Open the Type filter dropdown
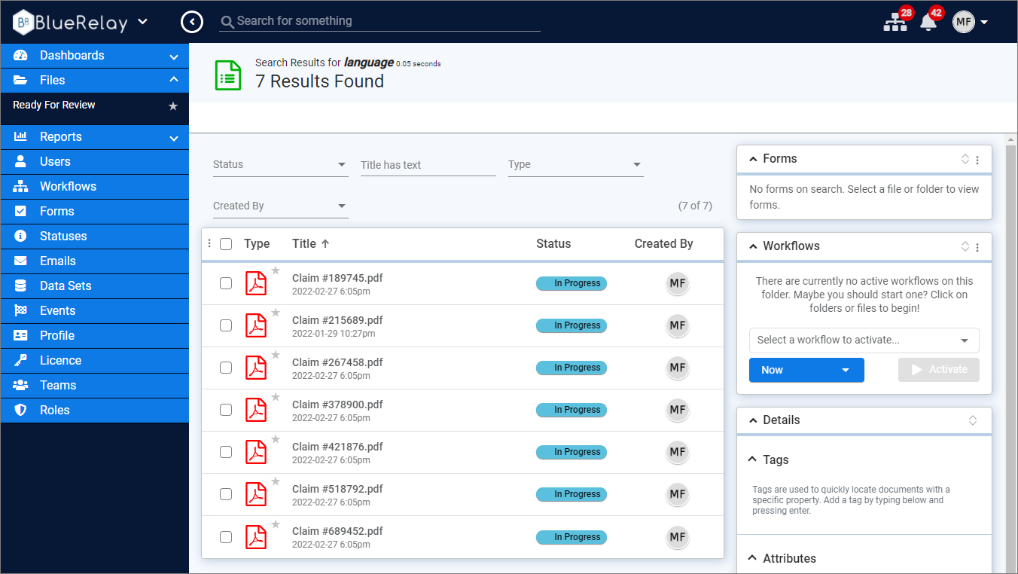 [x=575, y=164]
